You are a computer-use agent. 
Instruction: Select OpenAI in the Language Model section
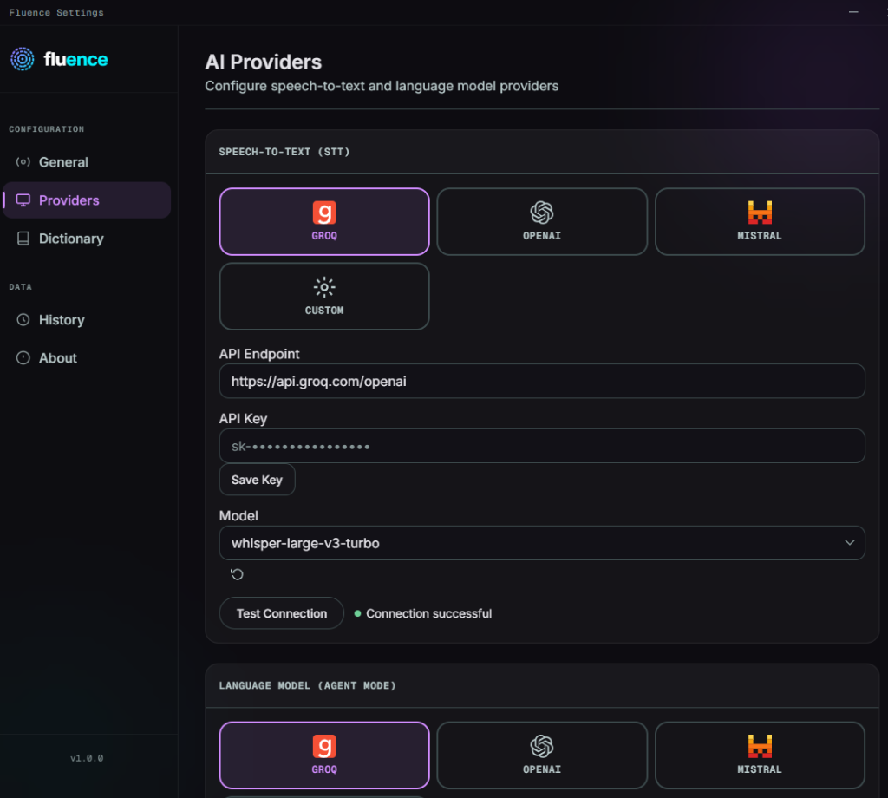pyautogui.click(x=542, y=755)
